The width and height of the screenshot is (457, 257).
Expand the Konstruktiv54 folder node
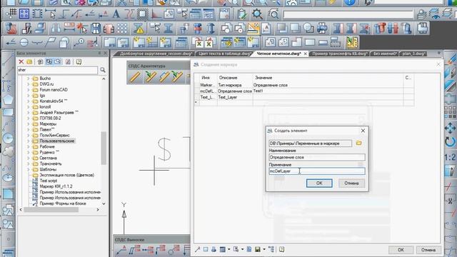pos(29,101)
